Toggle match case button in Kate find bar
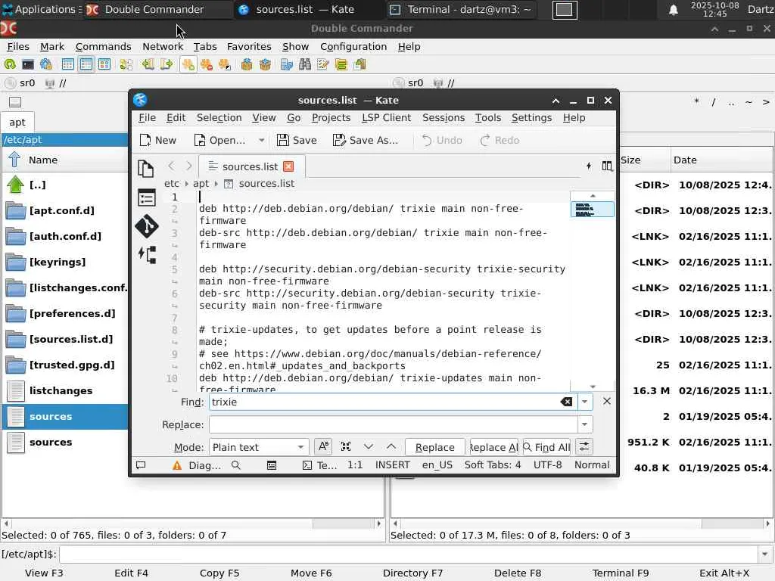The image size is (775, 581). pos(323,446)
